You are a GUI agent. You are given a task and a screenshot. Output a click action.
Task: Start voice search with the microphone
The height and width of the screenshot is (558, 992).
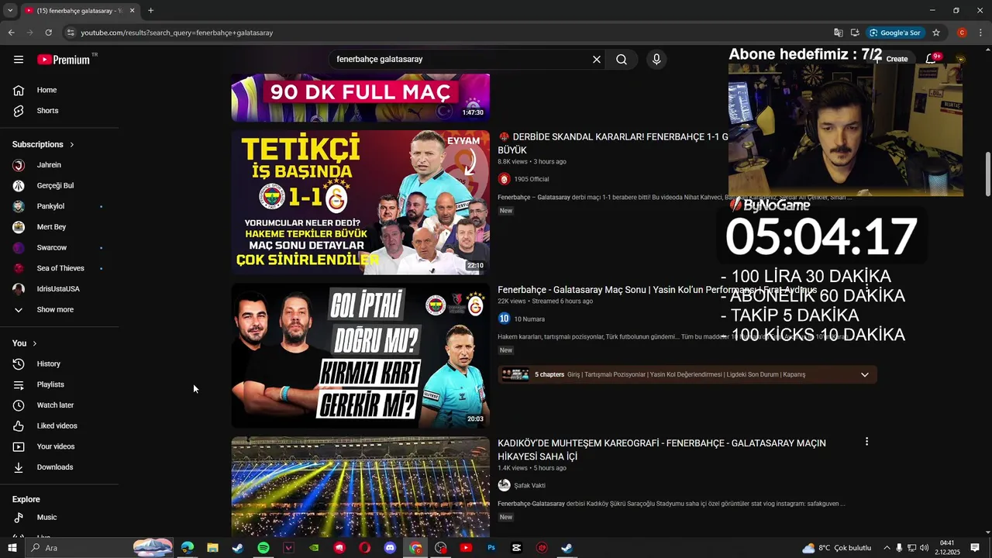pyautogui.click(x=656, y=60)
